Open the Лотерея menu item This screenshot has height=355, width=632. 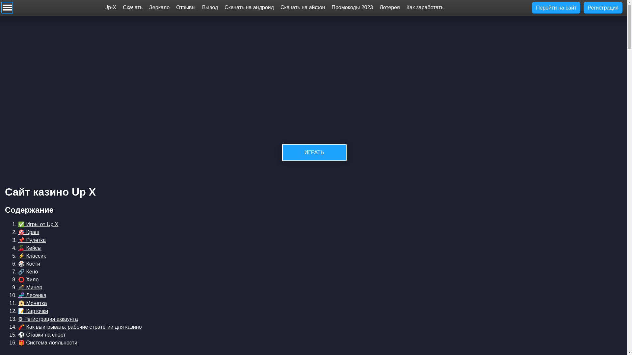tap(390, 8)
